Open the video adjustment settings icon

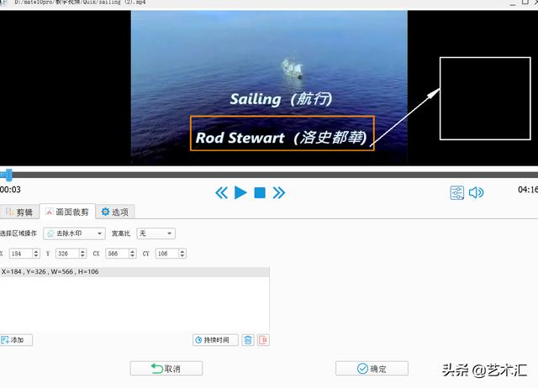tap(457, 192)
